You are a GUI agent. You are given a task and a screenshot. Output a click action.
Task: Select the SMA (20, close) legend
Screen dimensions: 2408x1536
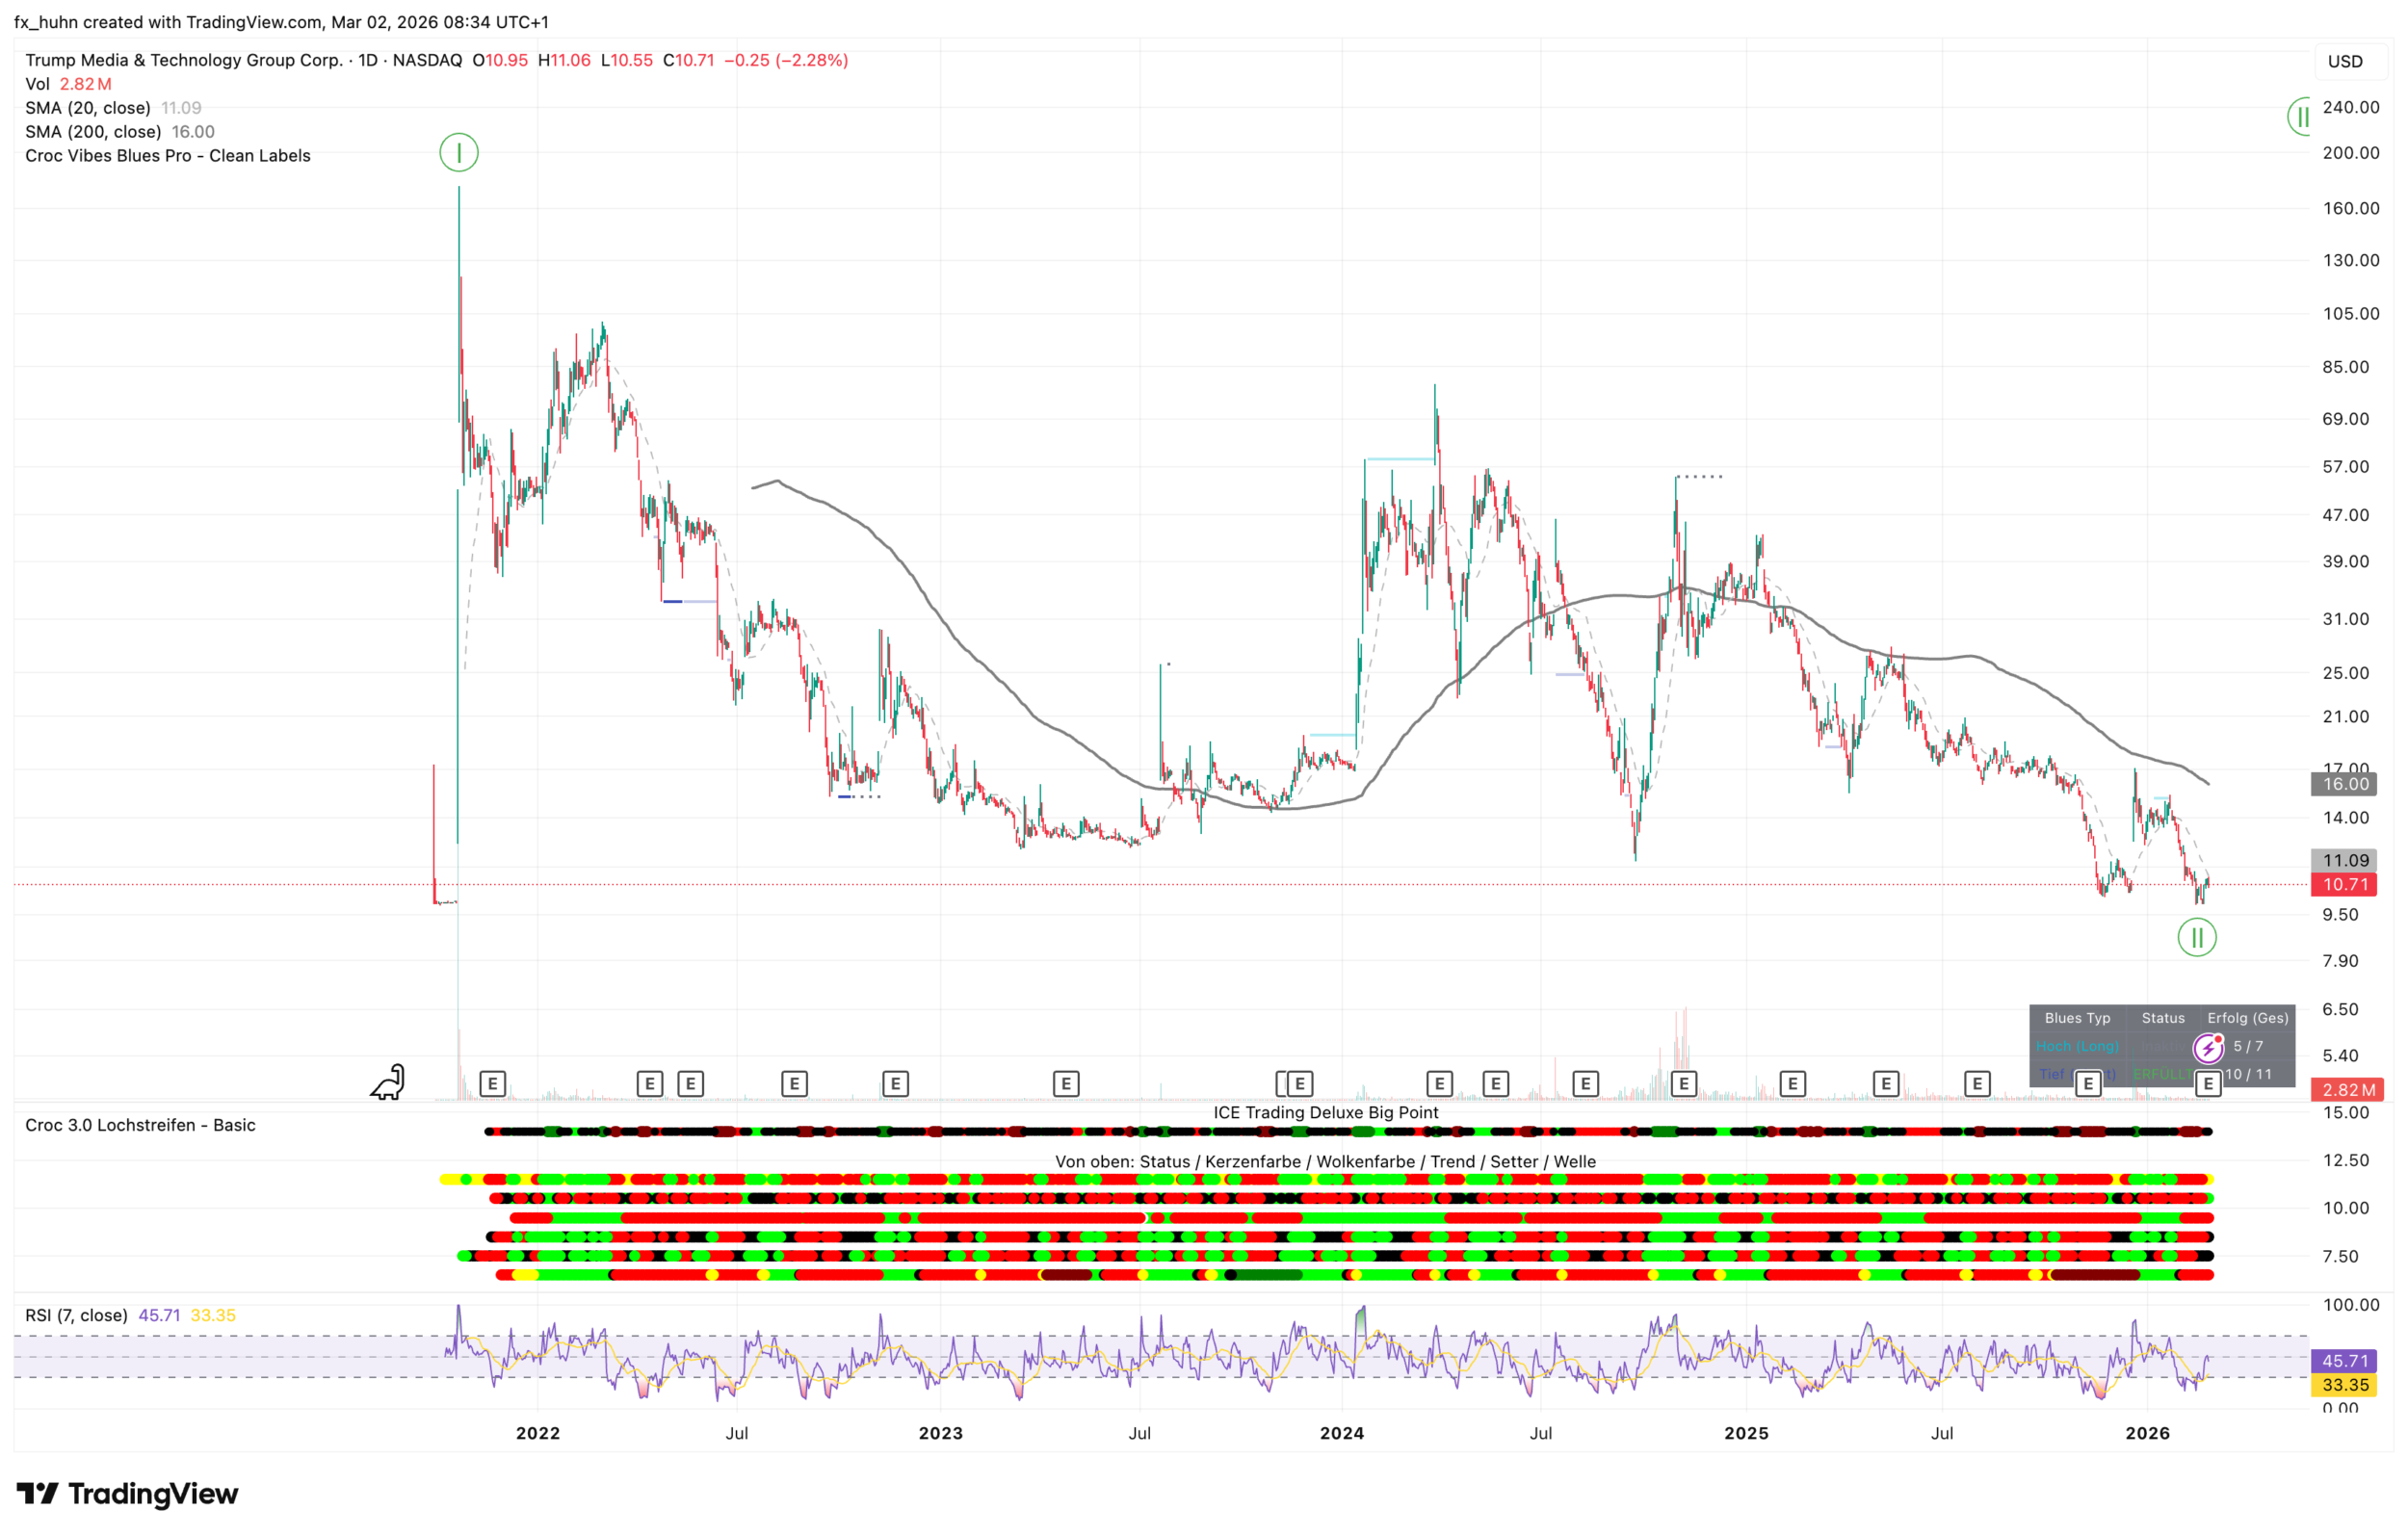88,108
